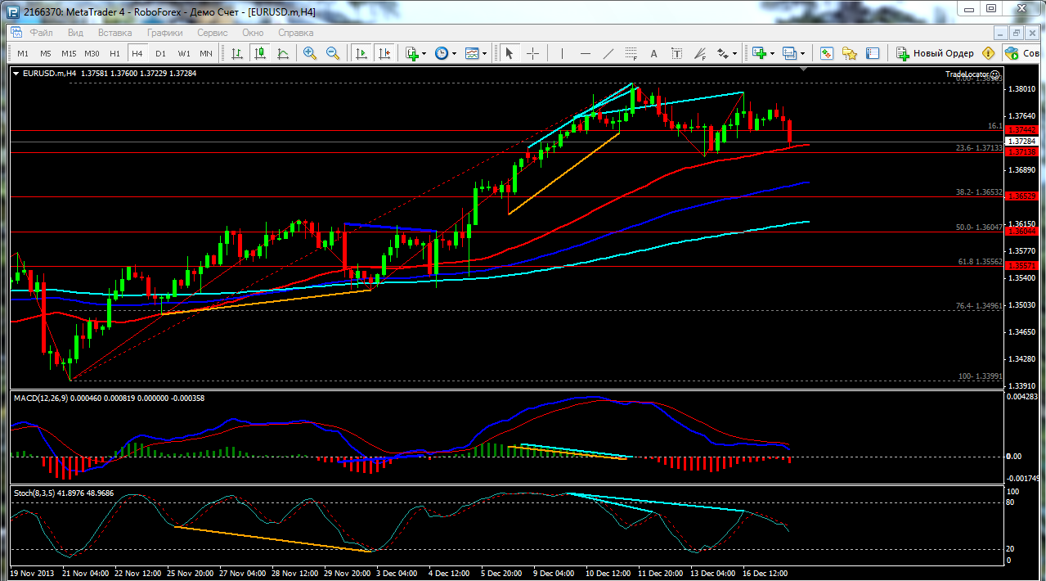
Task: Restore the inner chart window via restore button
Action: (1016, 33)
